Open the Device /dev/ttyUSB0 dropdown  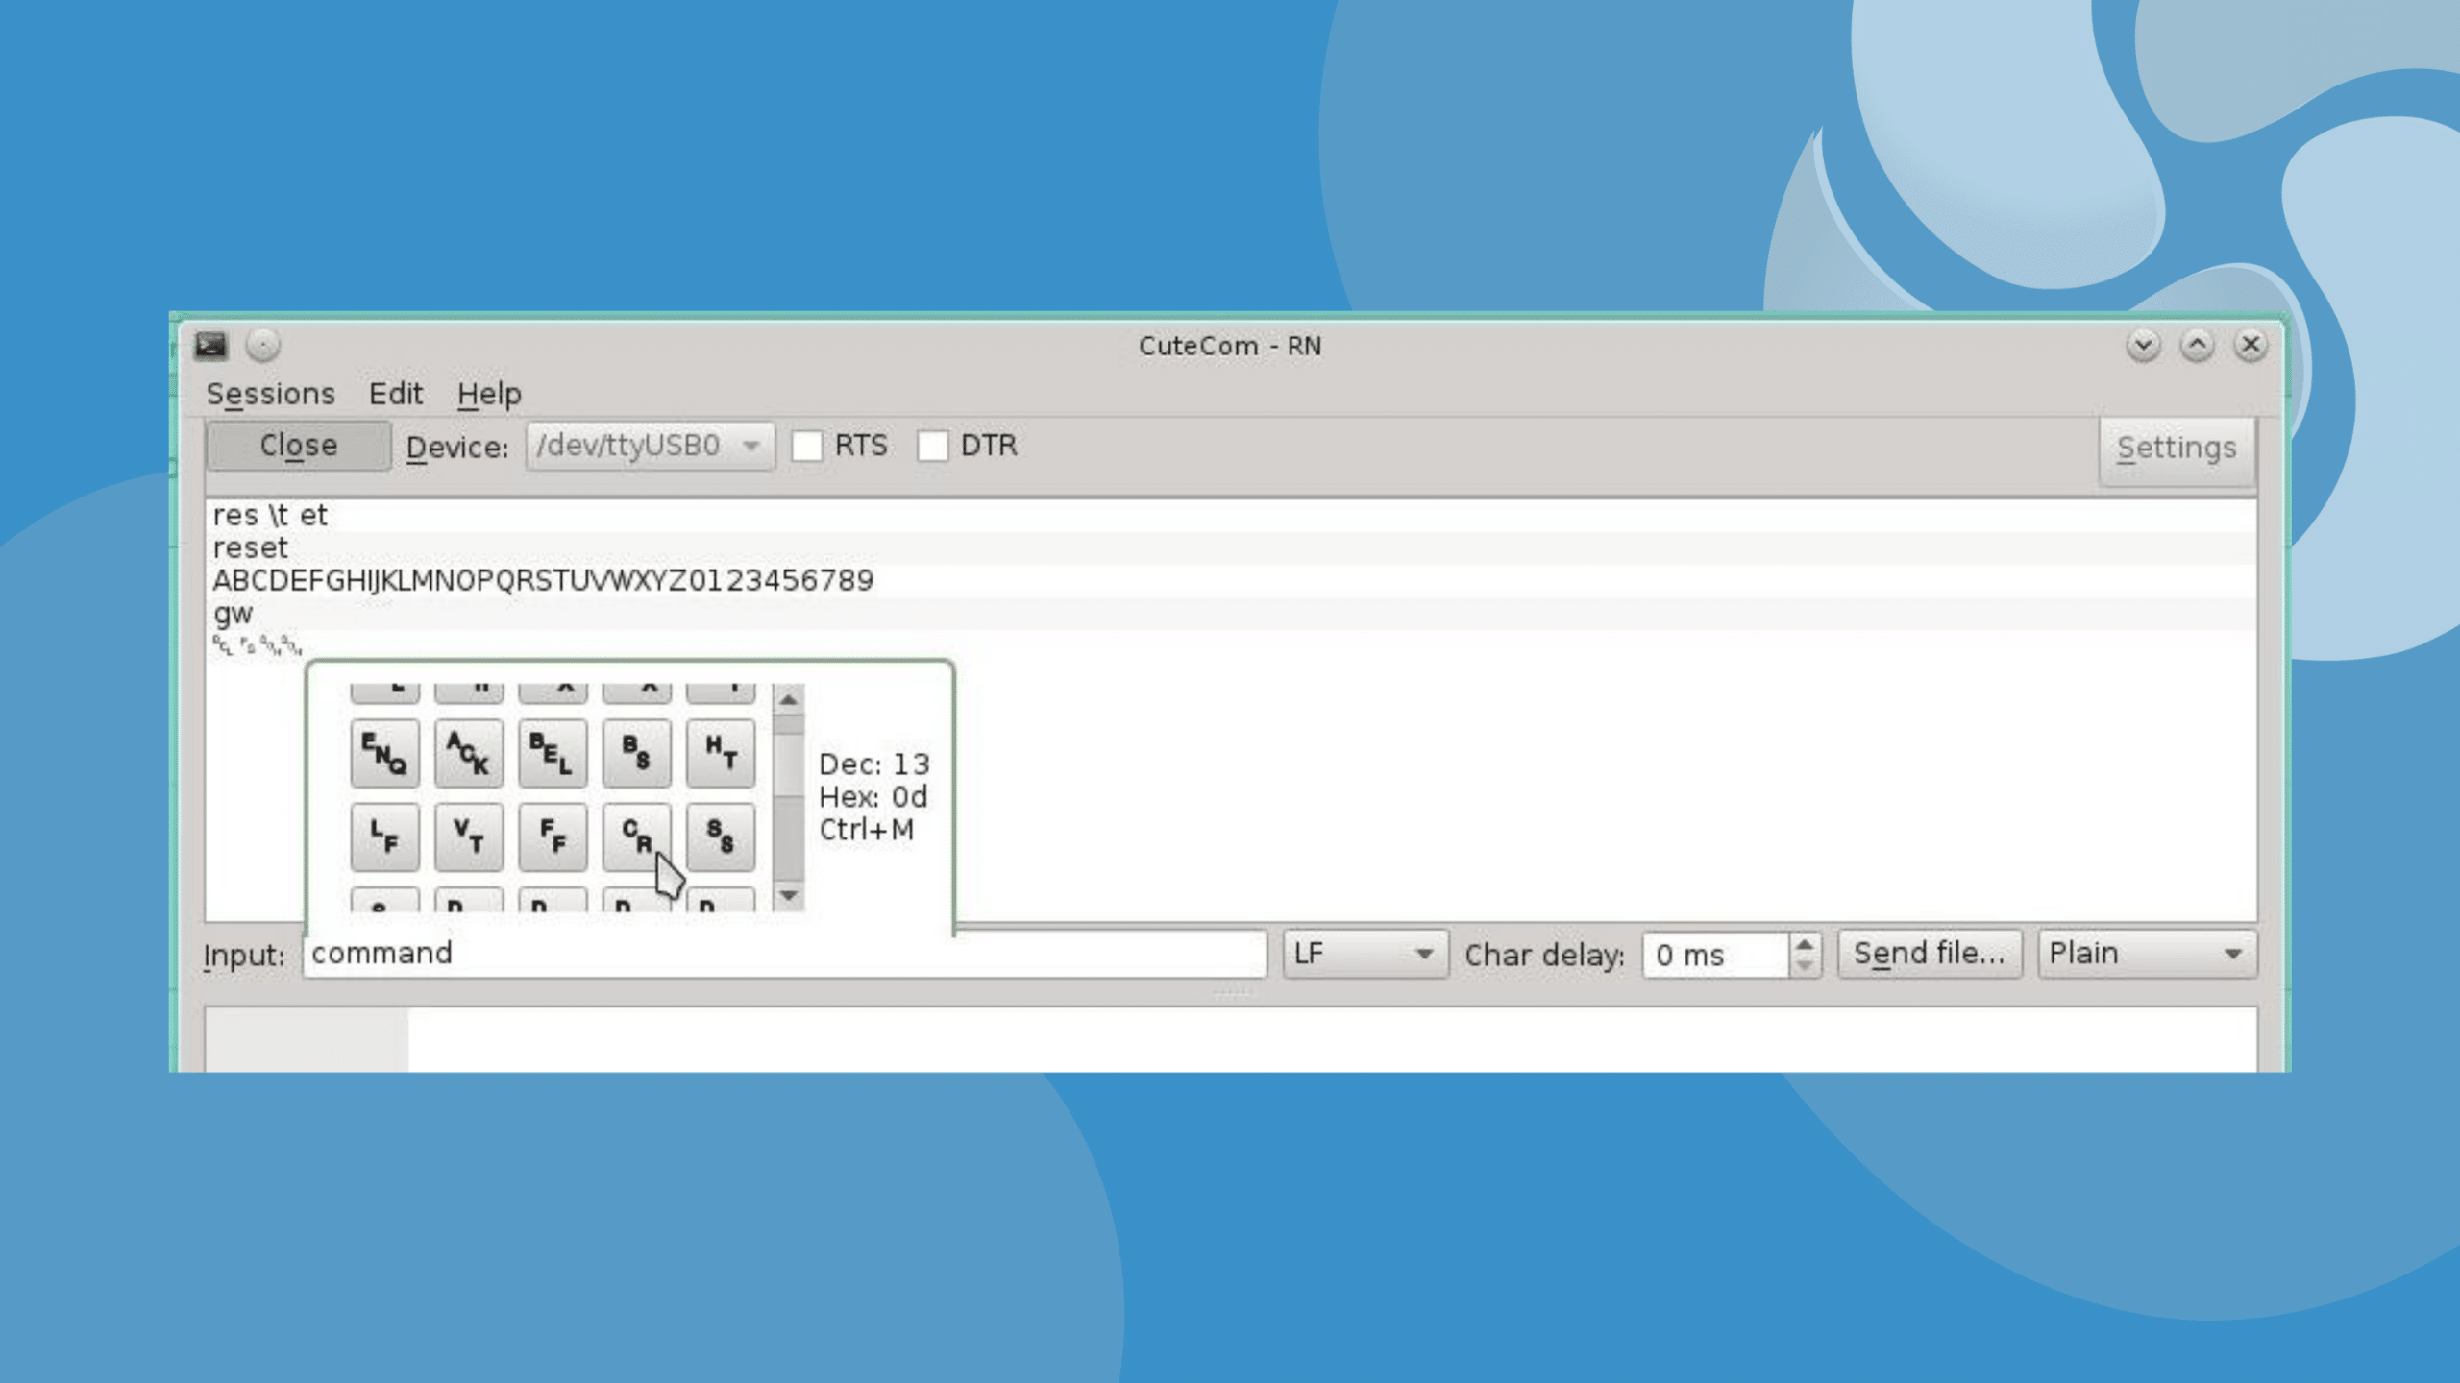(650, 446)
